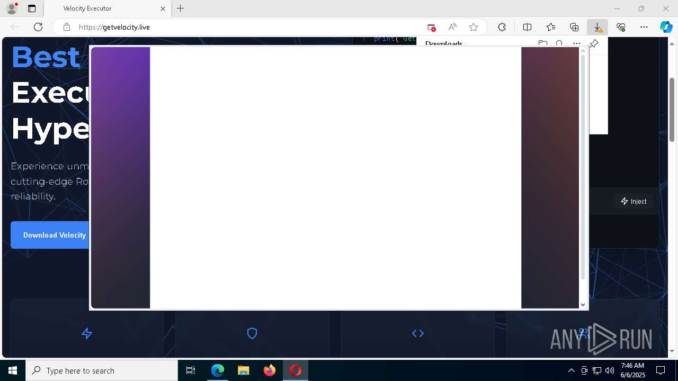Image resolution: width=678 pixels, height=381 pixels.
Task: Click the page vertical scrollbar thumb
Action: 672,110
